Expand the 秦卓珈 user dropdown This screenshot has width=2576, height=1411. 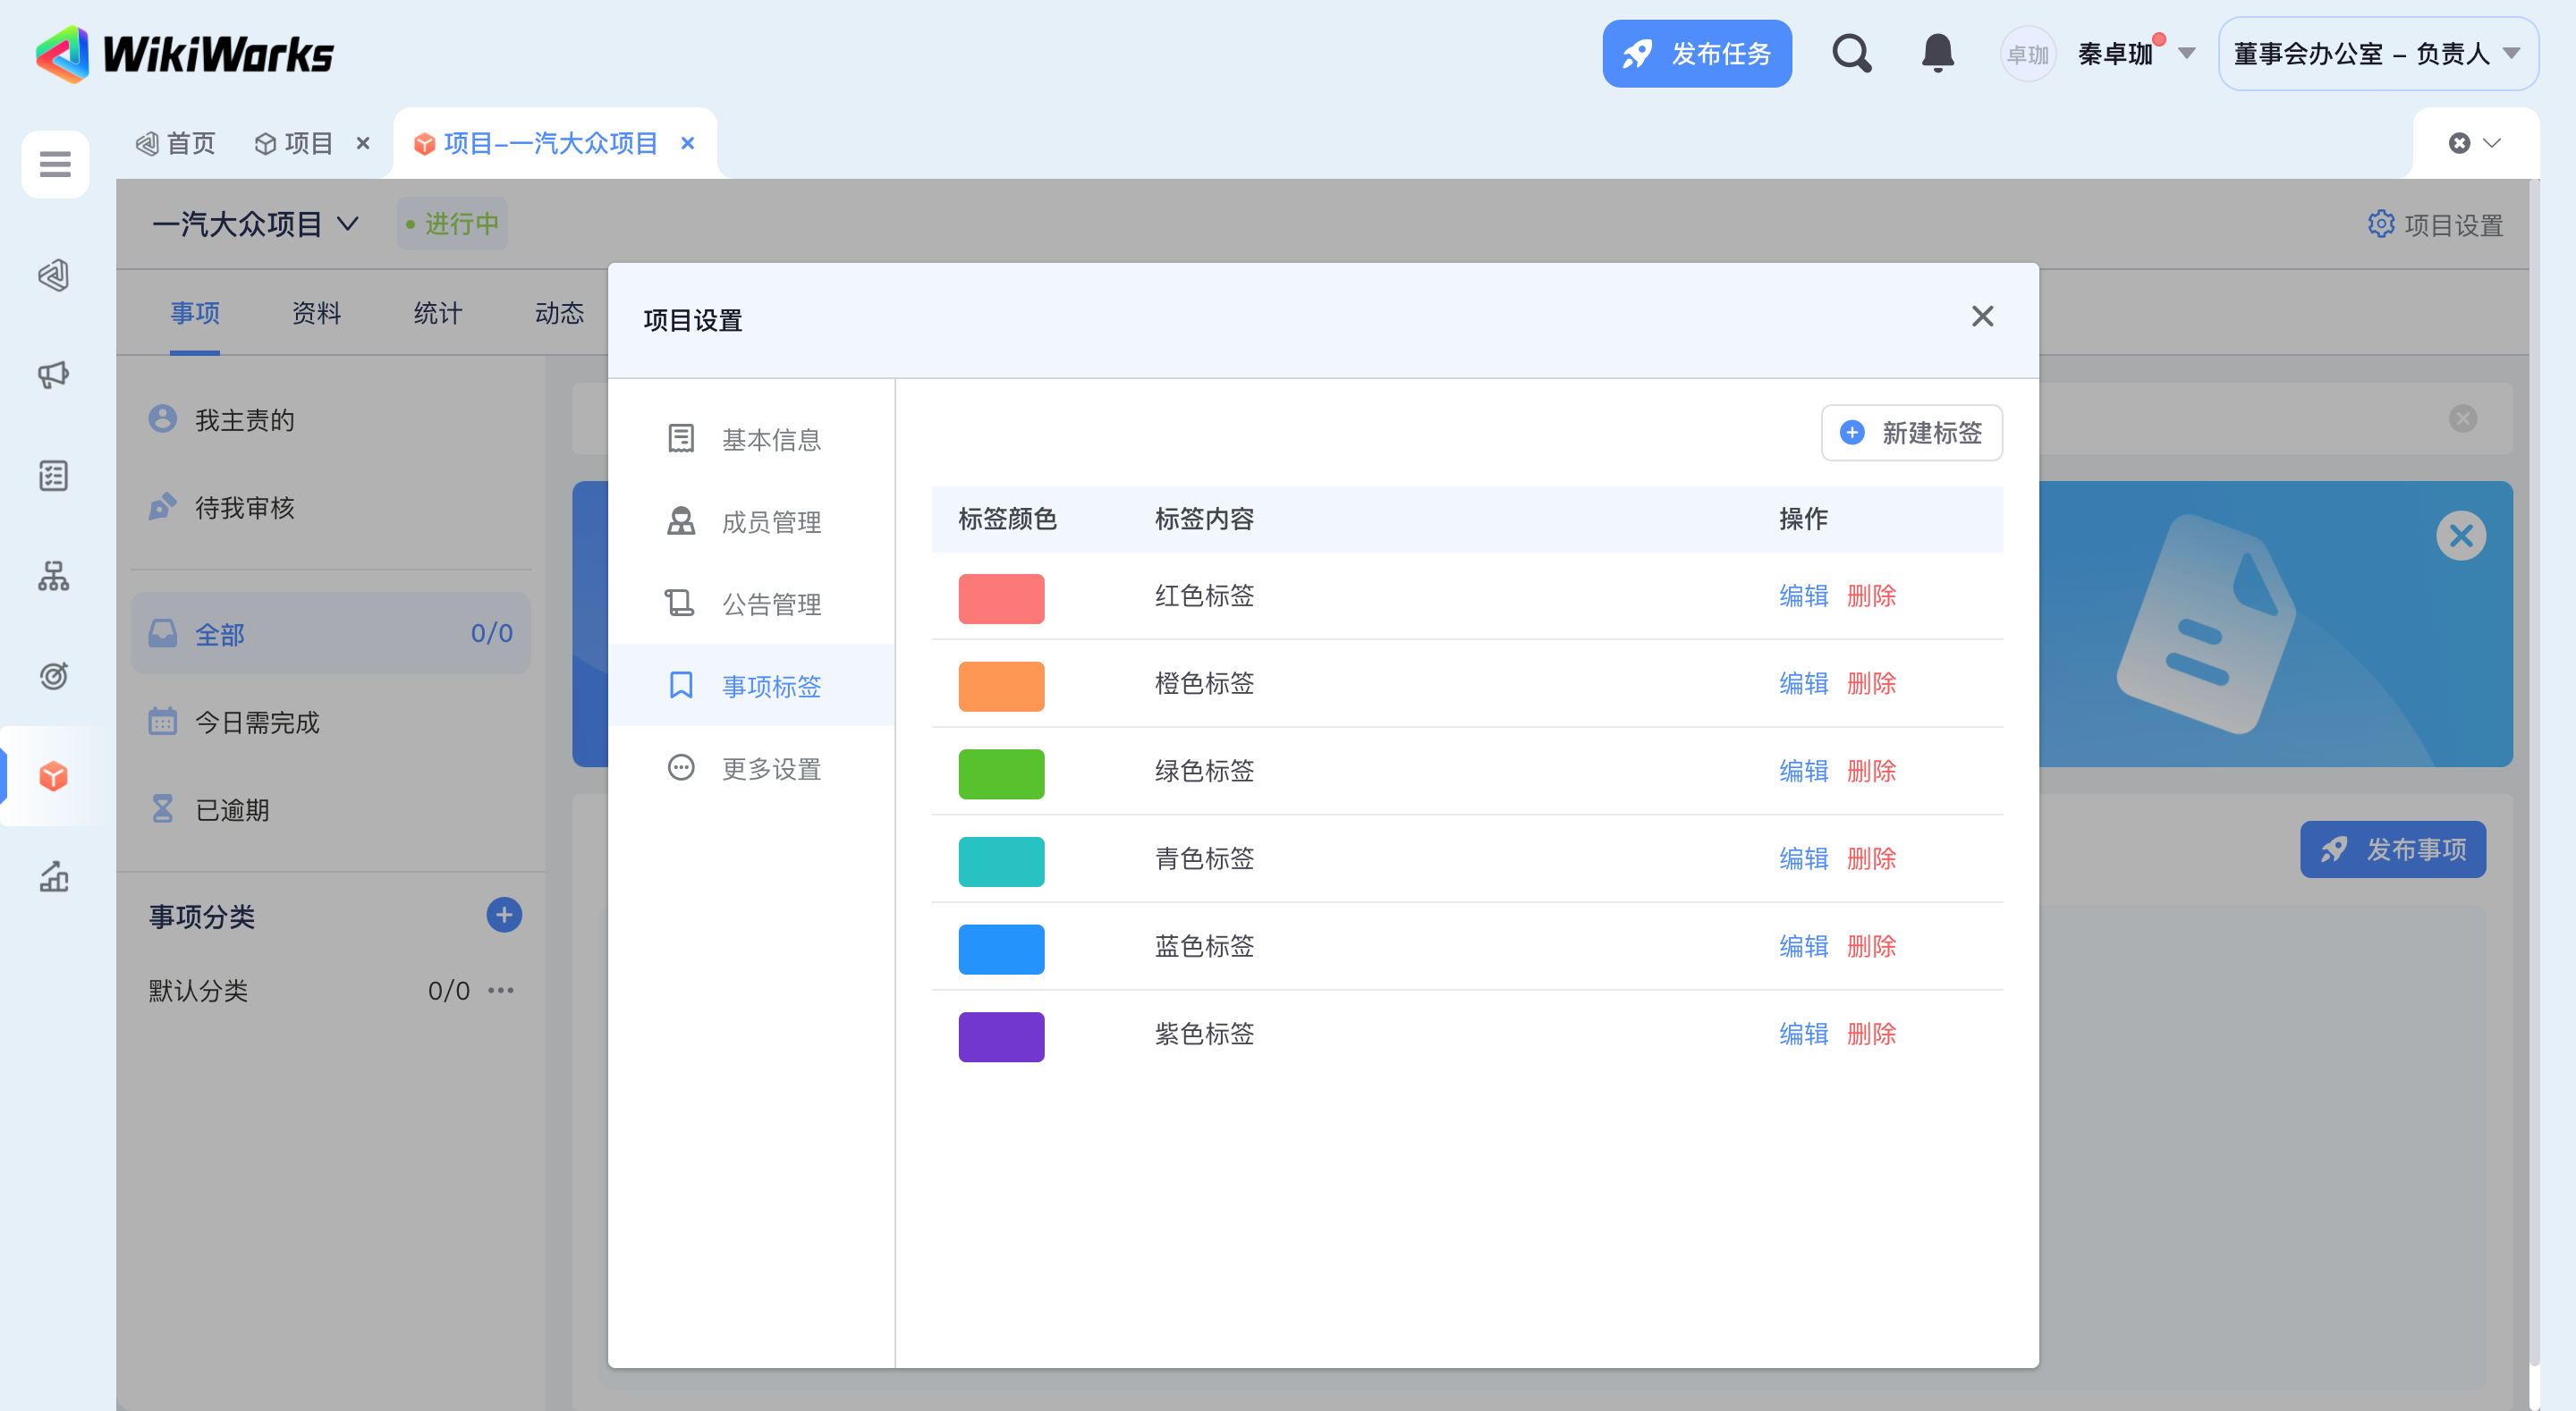point(2186,54)
